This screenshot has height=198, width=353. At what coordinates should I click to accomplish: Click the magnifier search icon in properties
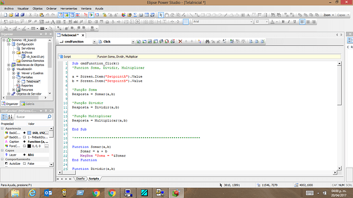coord(49,117)
